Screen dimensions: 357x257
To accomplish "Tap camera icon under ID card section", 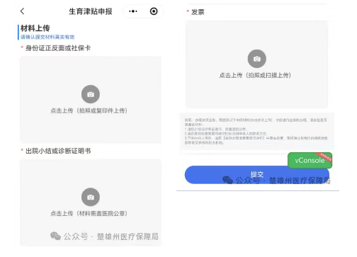I will click(x=91, y=94).
